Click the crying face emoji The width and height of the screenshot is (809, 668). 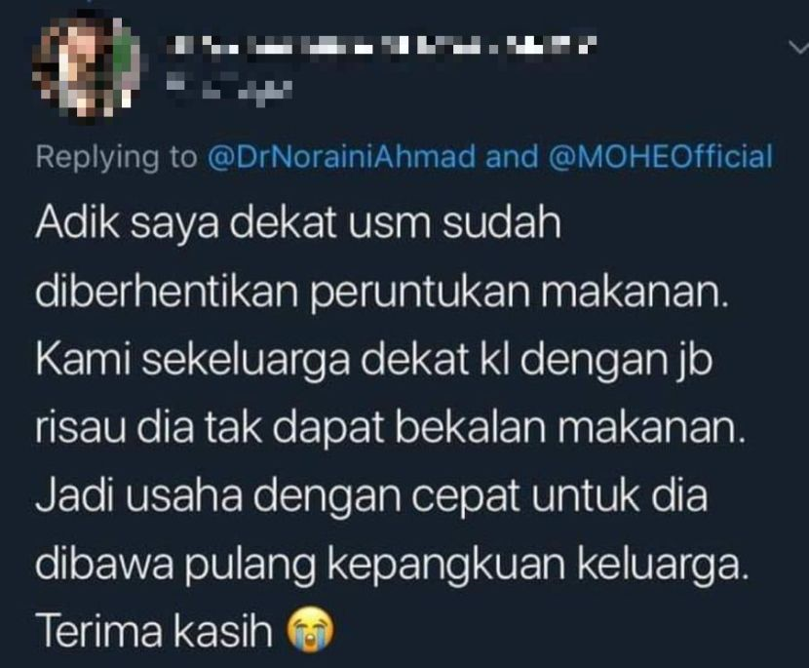point(310,630)
